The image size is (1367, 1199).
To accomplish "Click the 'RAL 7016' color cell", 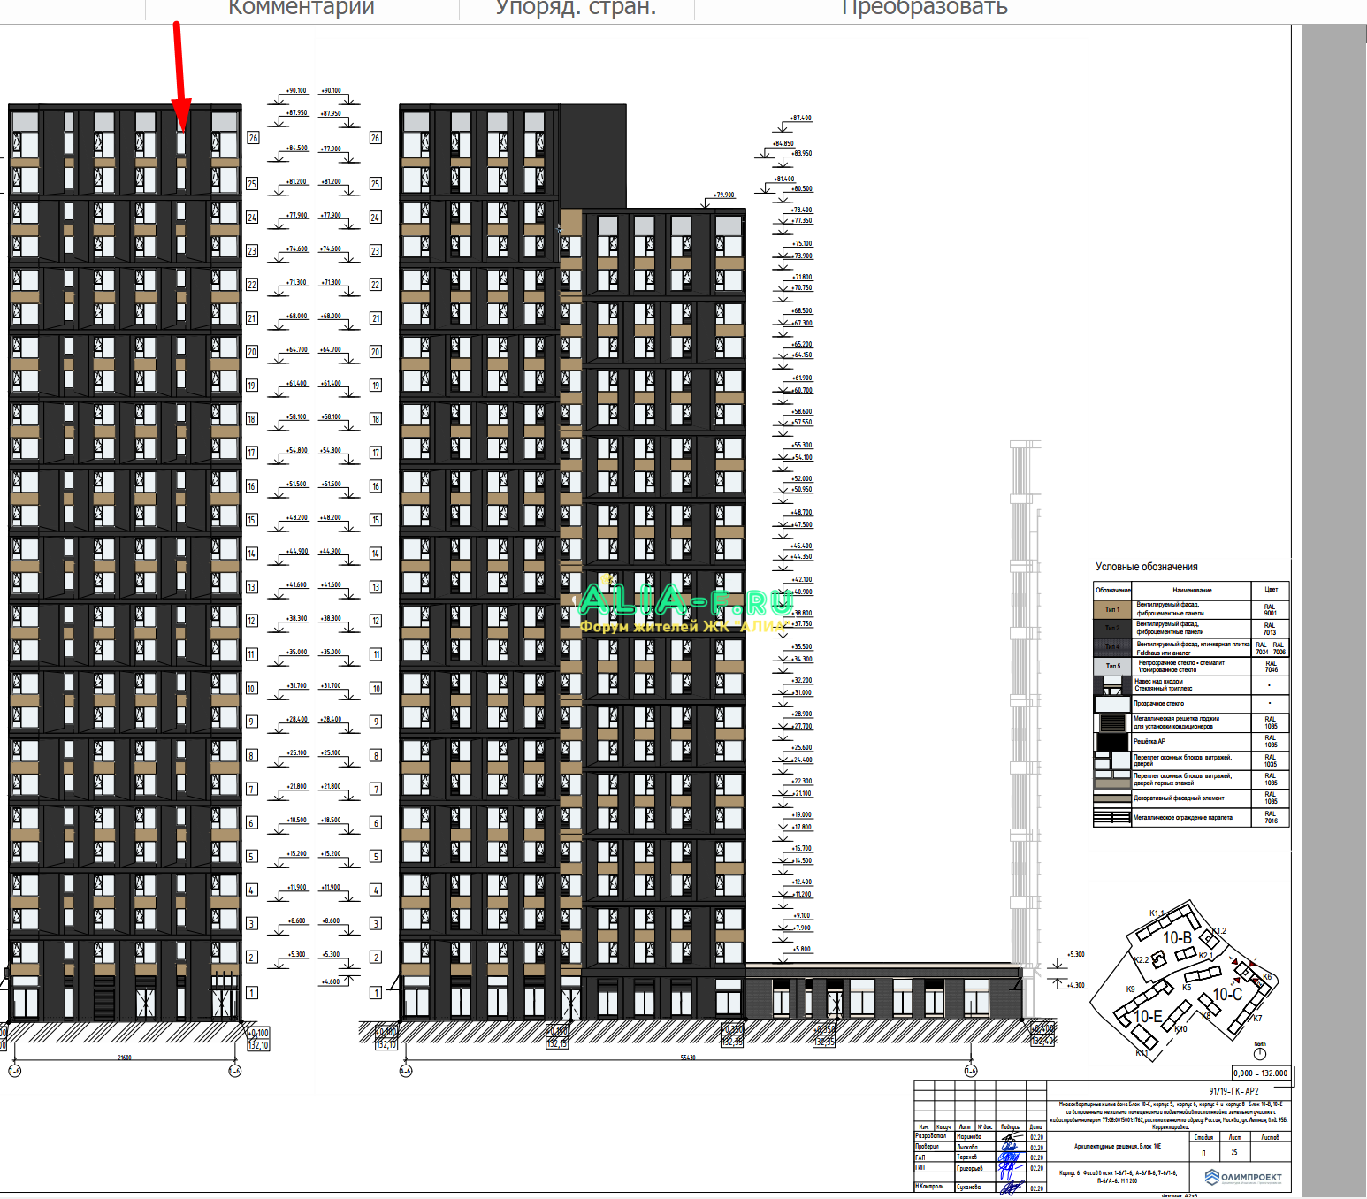I will pos(1271,817).
